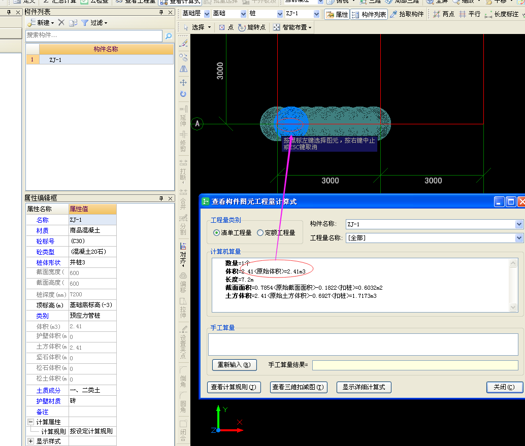Select the 长度标注 dimension tool

(x=502, y=14)
